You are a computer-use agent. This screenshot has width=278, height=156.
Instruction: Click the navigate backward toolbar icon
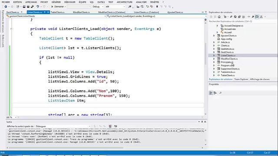6,7
